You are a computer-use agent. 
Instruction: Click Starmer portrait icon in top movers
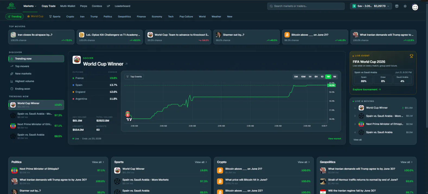pyautogui.click(x=218, y=35)
